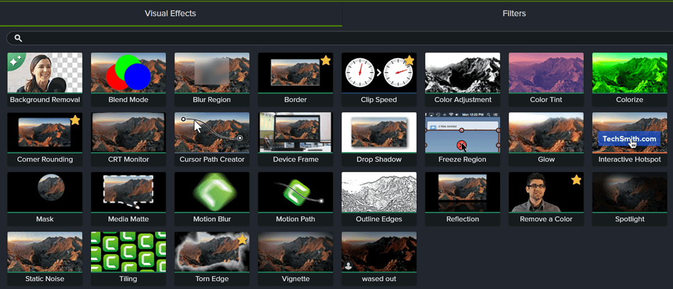Select the Cursor Path Creator thumbnail
673x289 pixels.
tap(212, 133)
